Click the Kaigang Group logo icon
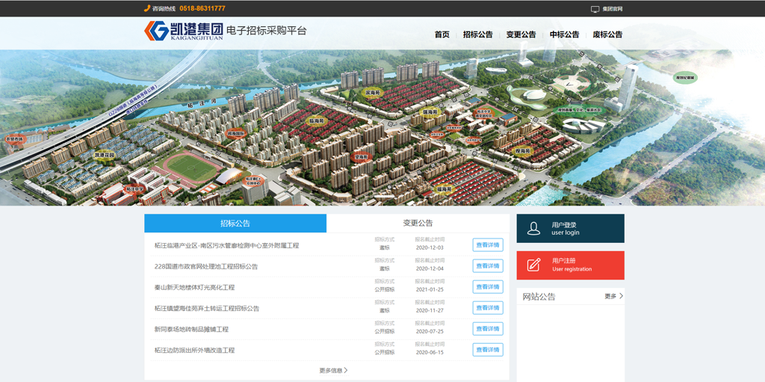The width and height of the screenshot is (765, 382). 156,31
